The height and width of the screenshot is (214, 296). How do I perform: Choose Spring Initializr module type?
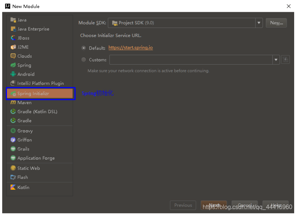click(40, 94)
